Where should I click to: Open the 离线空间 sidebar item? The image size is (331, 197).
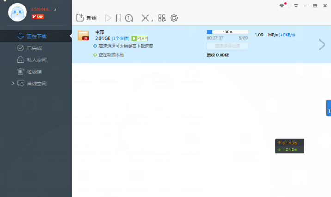coord(36,84)
